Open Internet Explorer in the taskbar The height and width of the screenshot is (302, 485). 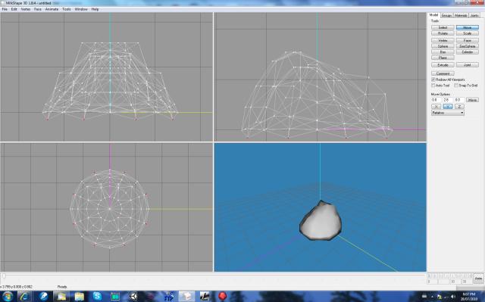tap(25, 297)
